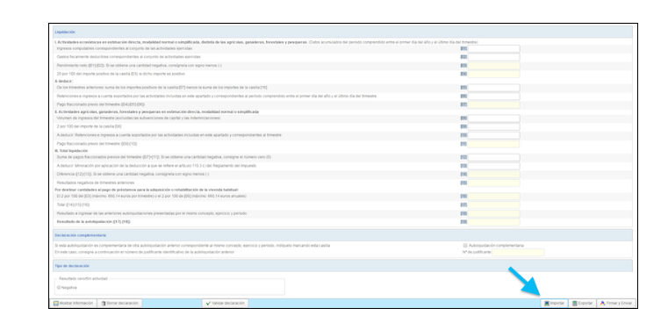Click box [02] gastos deducibles field

coord(493,57)
